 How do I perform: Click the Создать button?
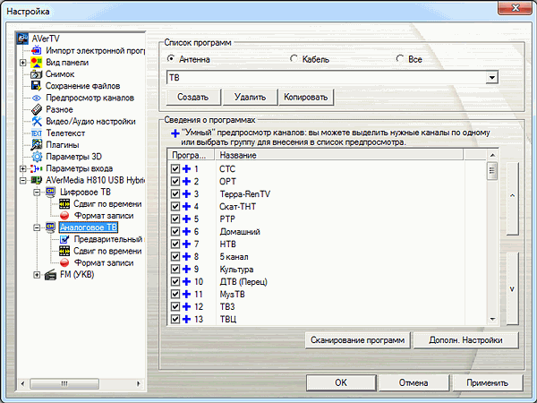click(x=193, y=98)
